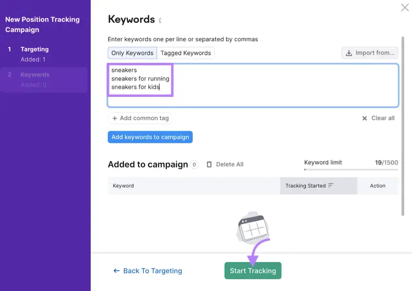The width and height of the screenshot is (412, 291).
Task: Click the vertical scrollbar of dialog
Action: pos(403,126)
